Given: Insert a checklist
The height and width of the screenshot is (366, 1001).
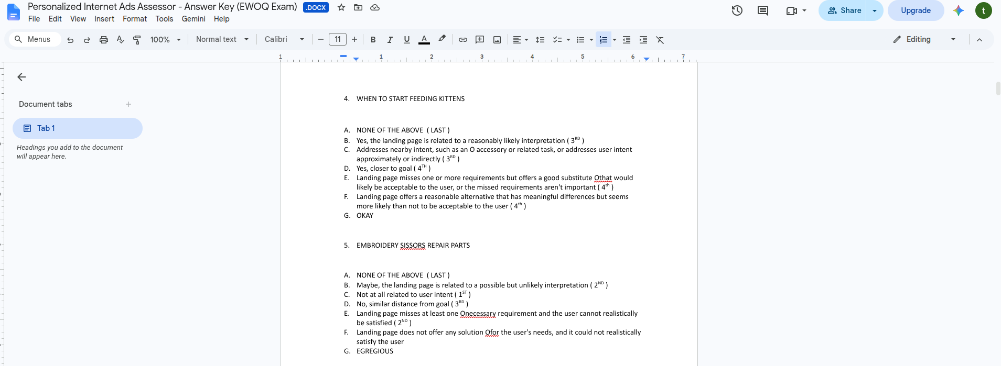Looking at the screenshot, I should (557, 40).
